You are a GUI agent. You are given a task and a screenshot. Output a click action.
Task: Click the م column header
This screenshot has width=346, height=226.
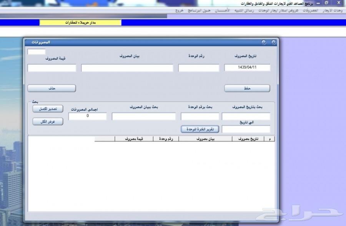(x=269, y=139)
